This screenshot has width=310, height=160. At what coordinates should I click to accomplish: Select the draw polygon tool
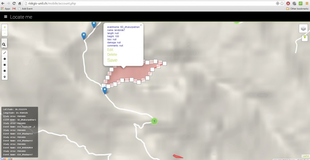[x=5, y=59]
